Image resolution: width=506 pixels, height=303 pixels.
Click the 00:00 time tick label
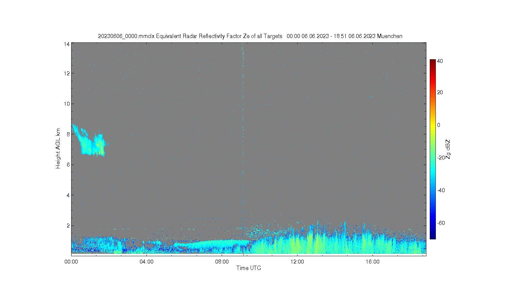[71, 262]
